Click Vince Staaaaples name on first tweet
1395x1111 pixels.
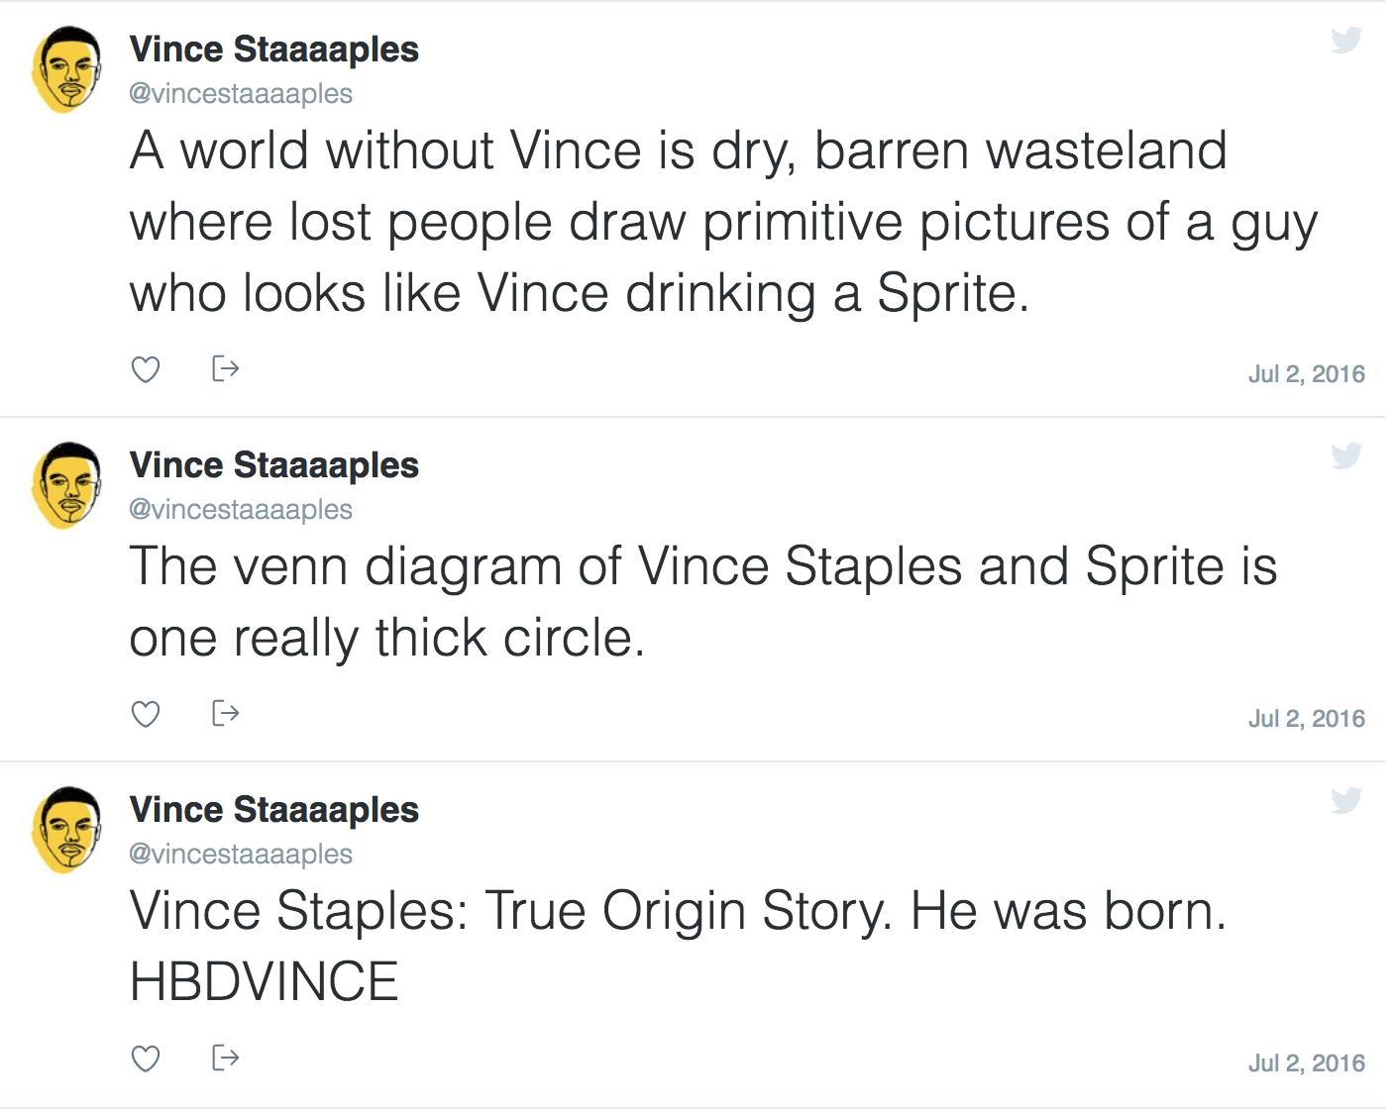[x=273, y=50]
